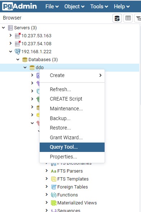Click the View Data table toolbar icon

point(128,18)
